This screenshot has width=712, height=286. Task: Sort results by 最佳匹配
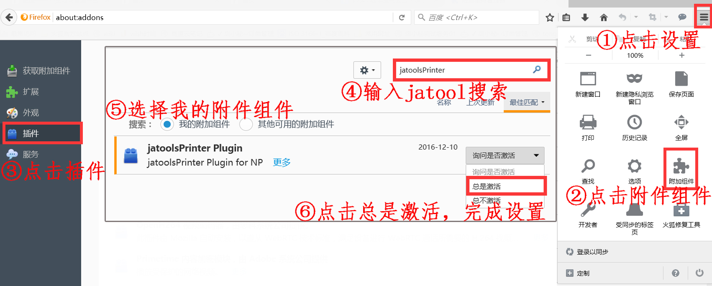(x=527, y=102)
